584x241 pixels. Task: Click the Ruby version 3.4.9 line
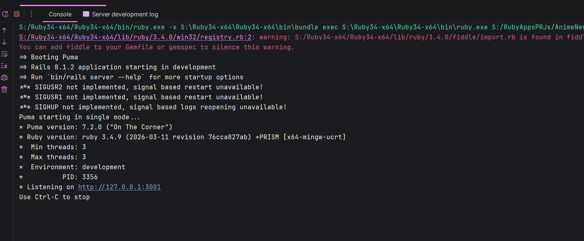click(x=182, y=137)
